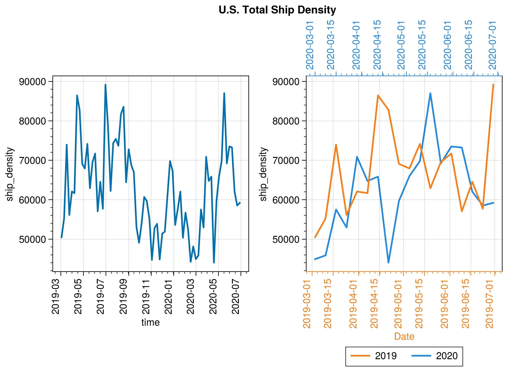507x385 pixels.
Task: Click the blue '2020-04-01' top axis label
Action: (x=356, y=45)
